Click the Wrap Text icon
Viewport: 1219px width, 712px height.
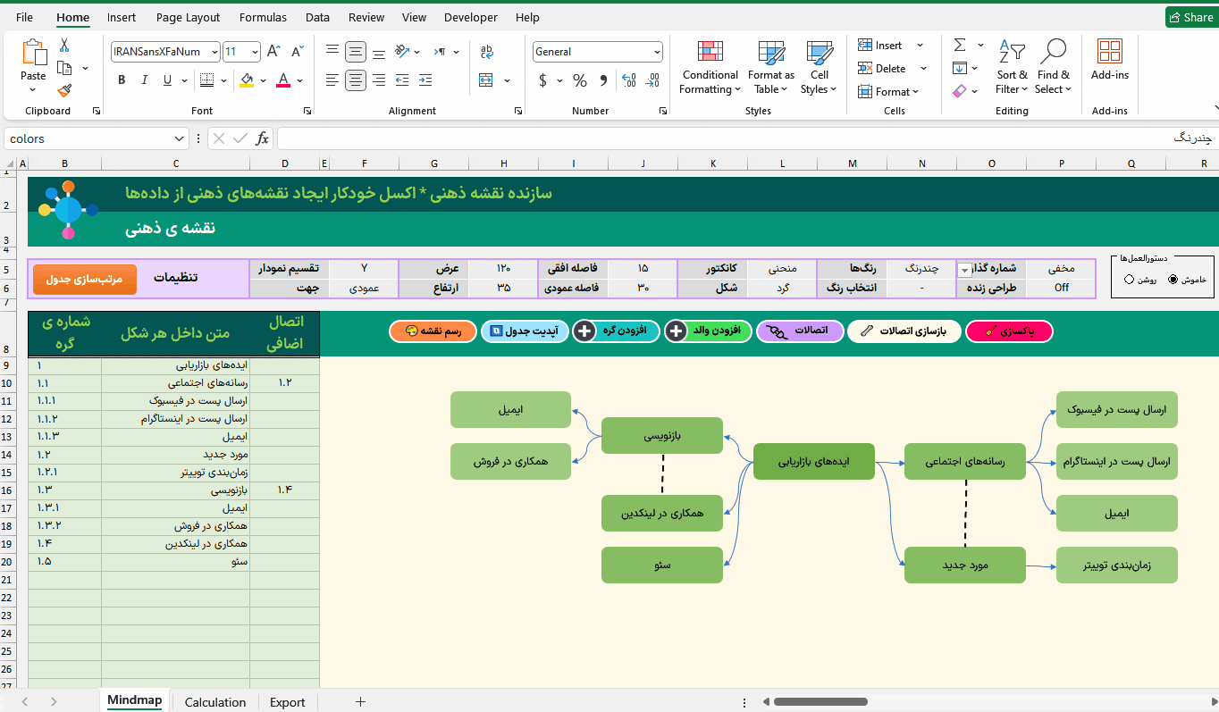(487, 52)
